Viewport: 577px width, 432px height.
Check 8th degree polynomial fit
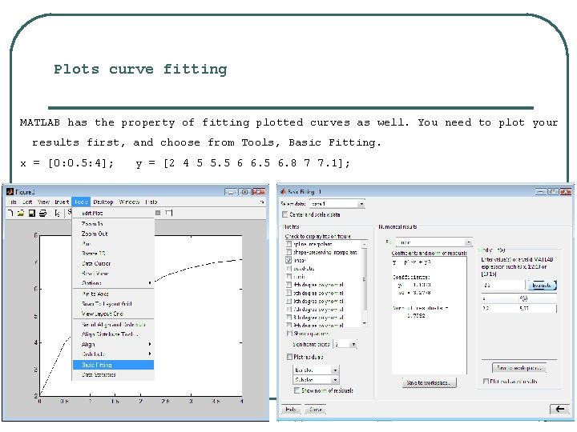(x=288, y=317)
